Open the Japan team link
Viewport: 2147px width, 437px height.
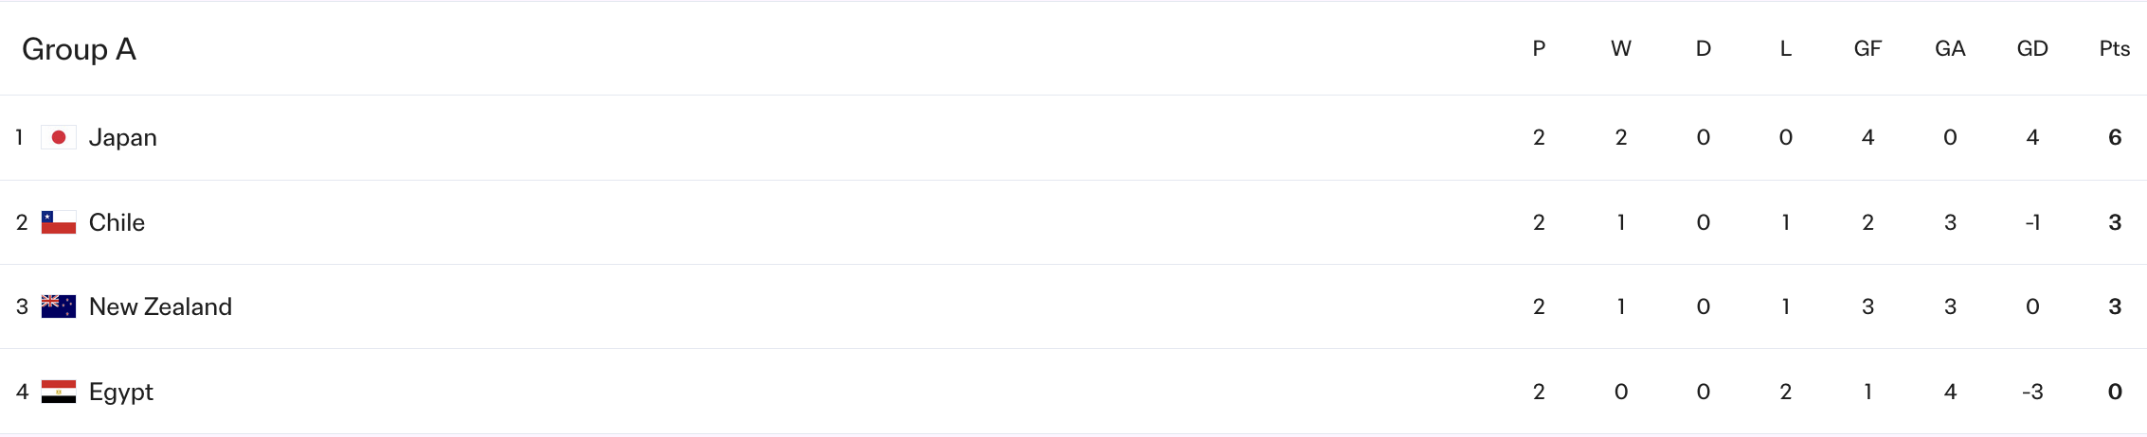[x=122, y=138]
